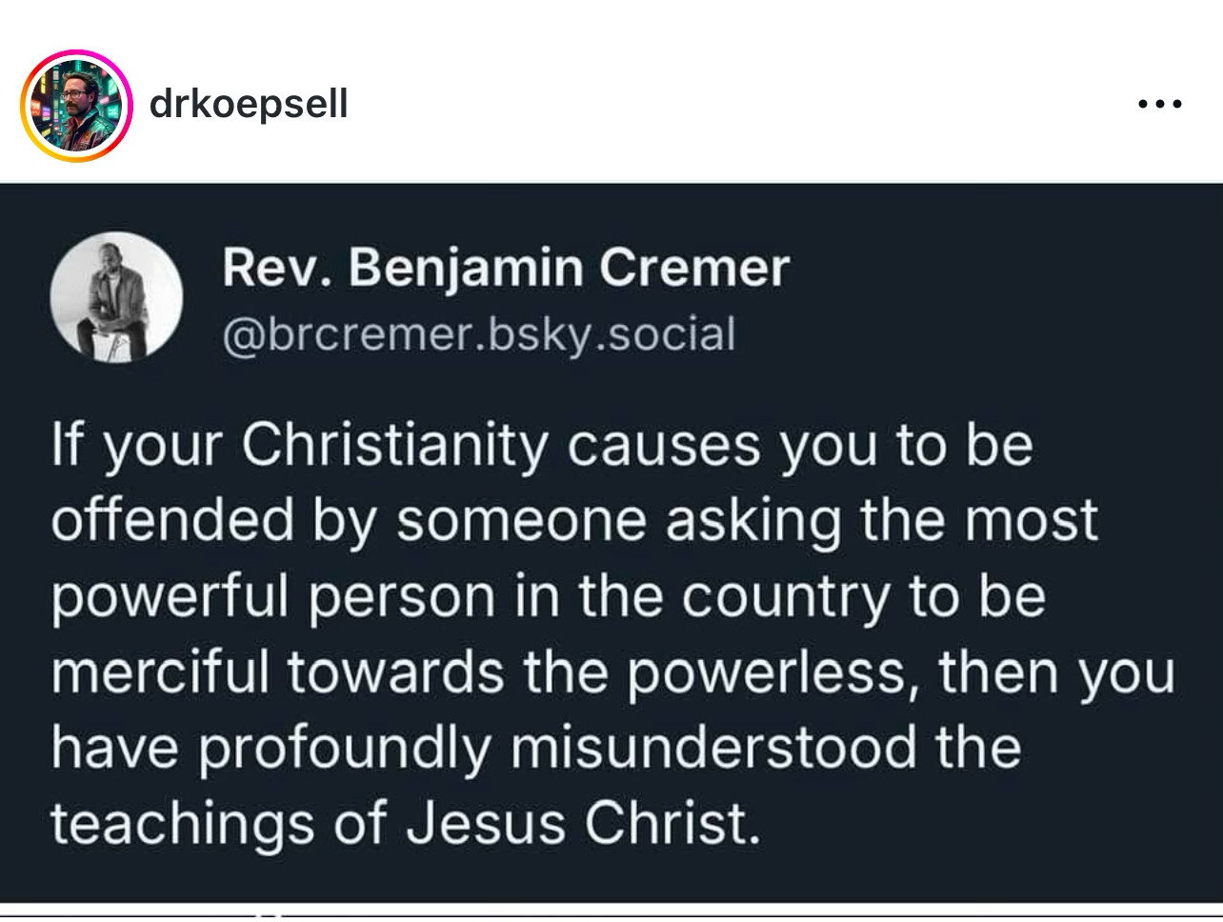The height and width of the screenshot is (922, 1223).
Task: Click the word "merciful" in the quote
Action: (x=160, y=672)
